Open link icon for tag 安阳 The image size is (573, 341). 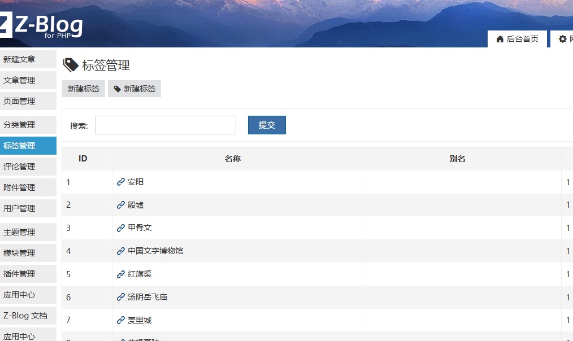[120, 182]
